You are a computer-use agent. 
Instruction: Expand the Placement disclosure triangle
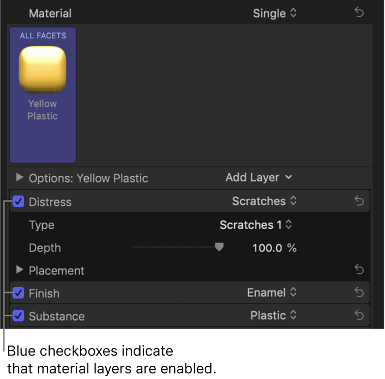point(20,270)
